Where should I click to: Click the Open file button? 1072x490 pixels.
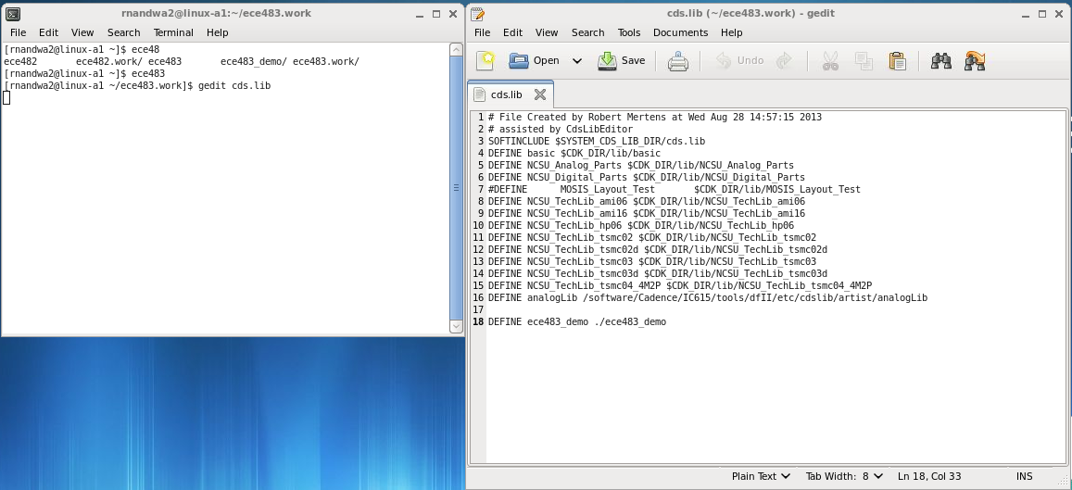pyautogui.click(x=535, y=61)
